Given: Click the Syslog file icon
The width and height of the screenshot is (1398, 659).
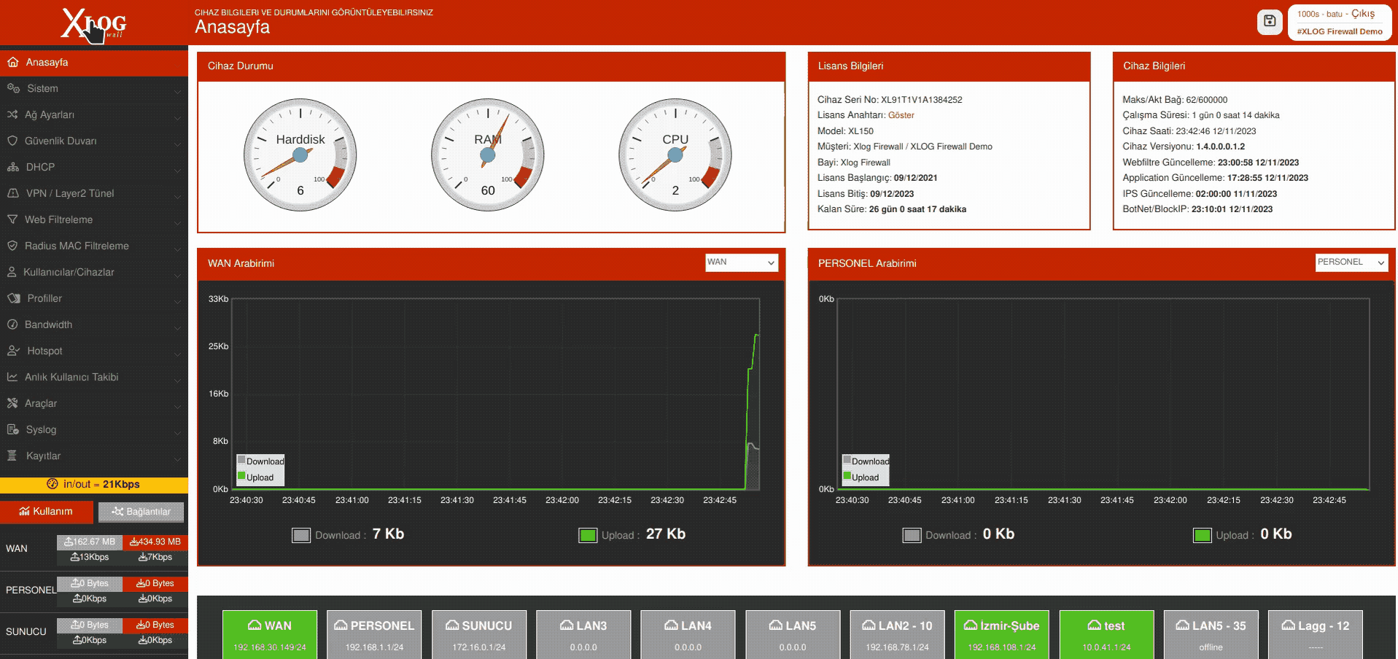Looking at the screenshot, I should tap(13, 429).
